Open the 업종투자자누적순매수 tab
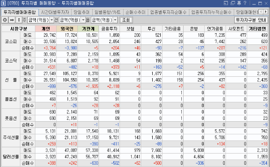 tap(211, 12)
